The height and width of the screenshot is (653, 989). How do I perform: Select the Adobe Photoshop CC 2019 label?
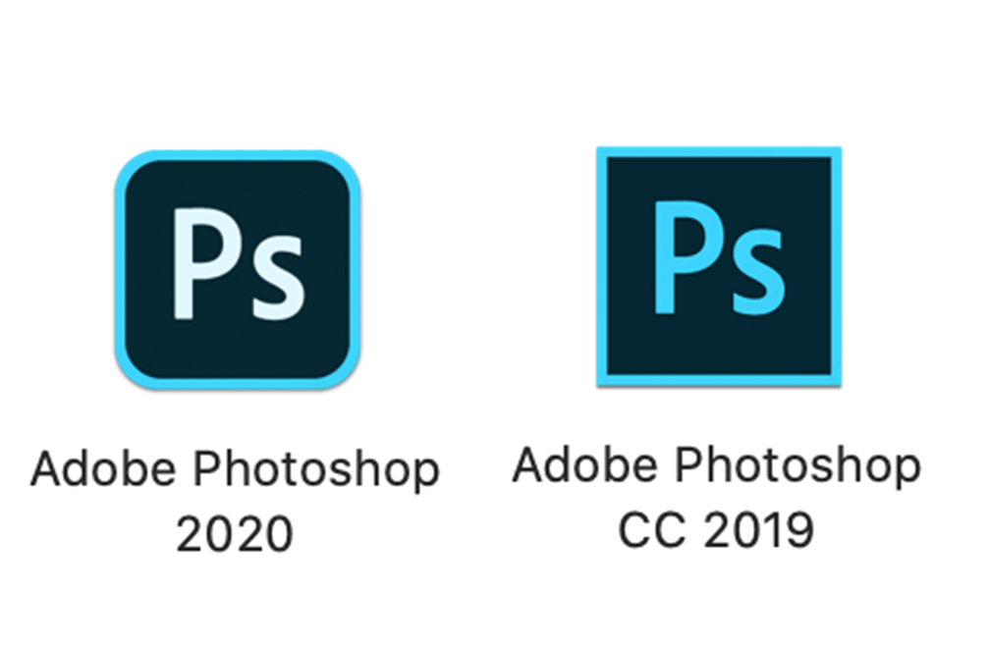717,497
